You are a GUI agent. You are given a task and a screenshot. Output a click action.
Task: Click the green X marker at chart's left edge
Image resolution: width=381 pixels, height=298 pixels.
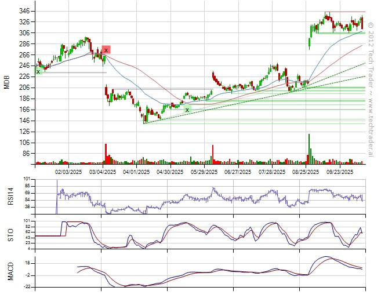pyautogui.click(x=38, y=71)
